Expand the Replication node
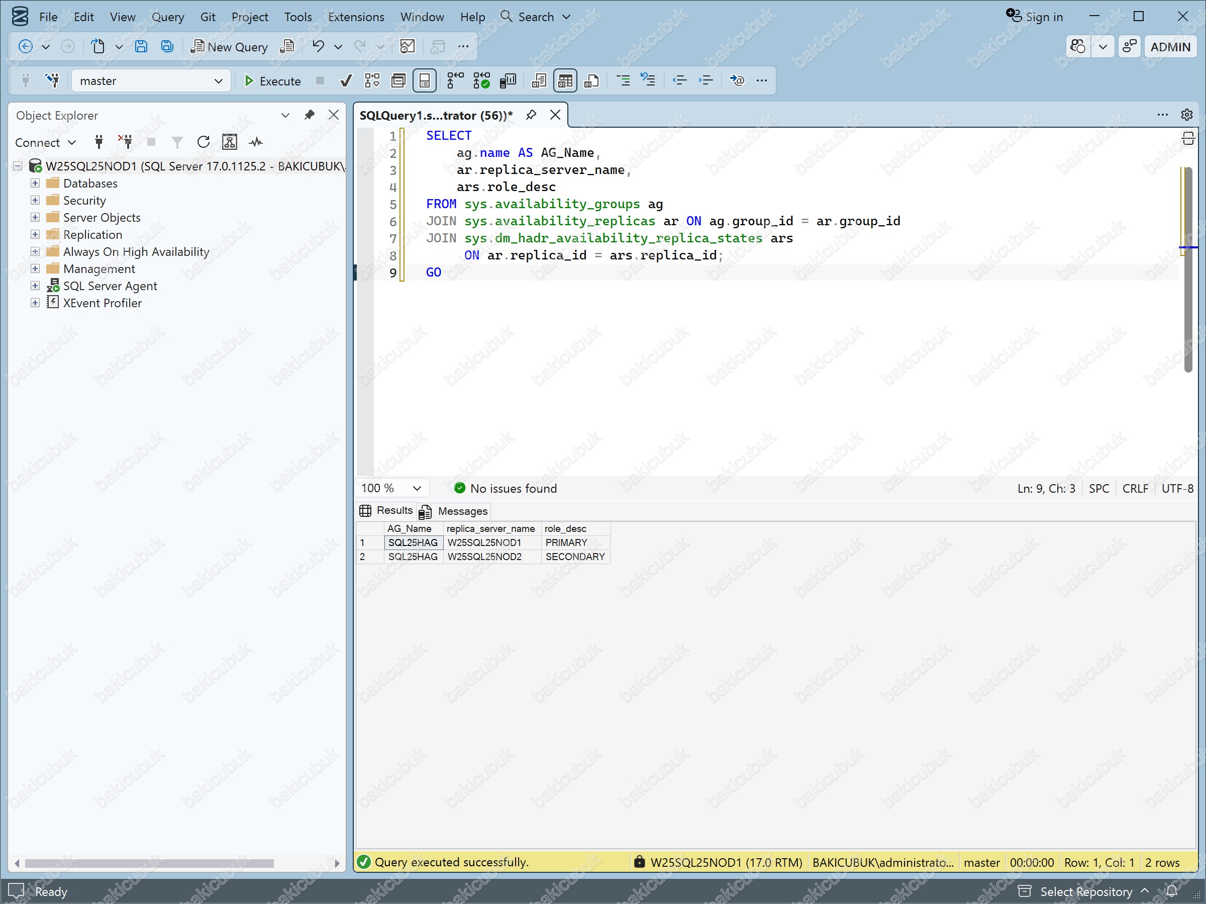This screenshot has width=1206, height=904. pos(35,235)
